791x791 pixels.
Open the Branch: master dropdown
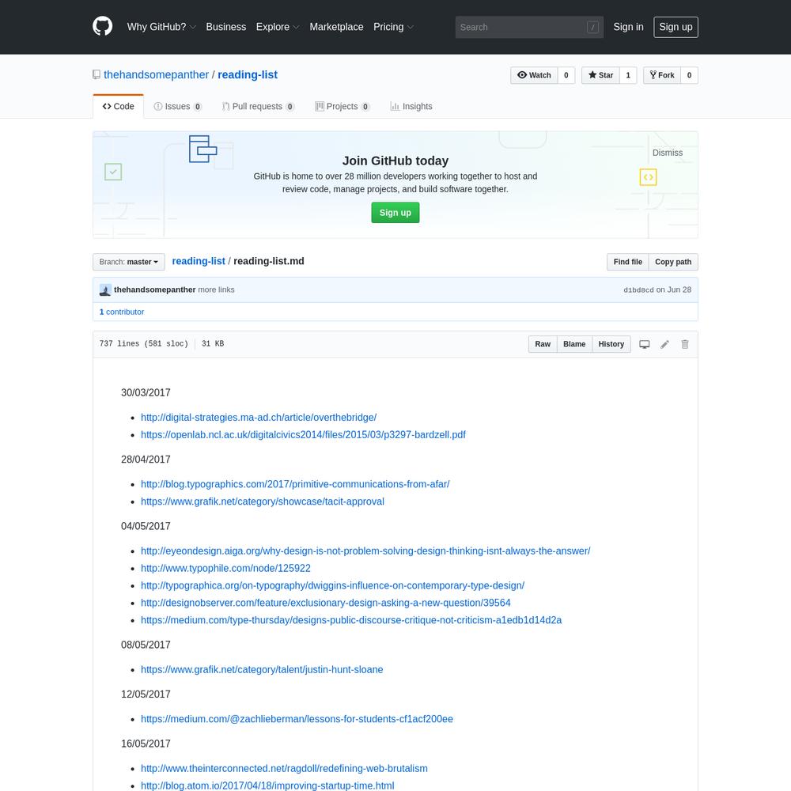pos(129,262)
